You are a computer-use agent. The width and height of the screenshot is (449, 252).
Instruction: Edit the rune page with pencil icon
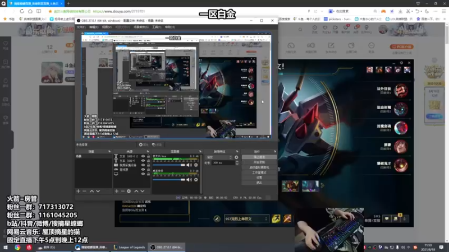click(217, 219)
